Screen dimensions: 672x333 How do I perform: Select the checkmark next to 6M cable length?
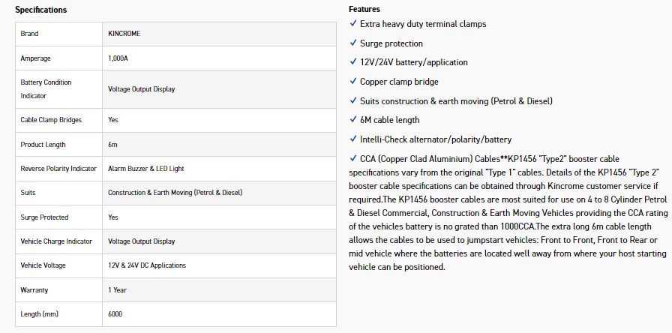coord(353,120)
